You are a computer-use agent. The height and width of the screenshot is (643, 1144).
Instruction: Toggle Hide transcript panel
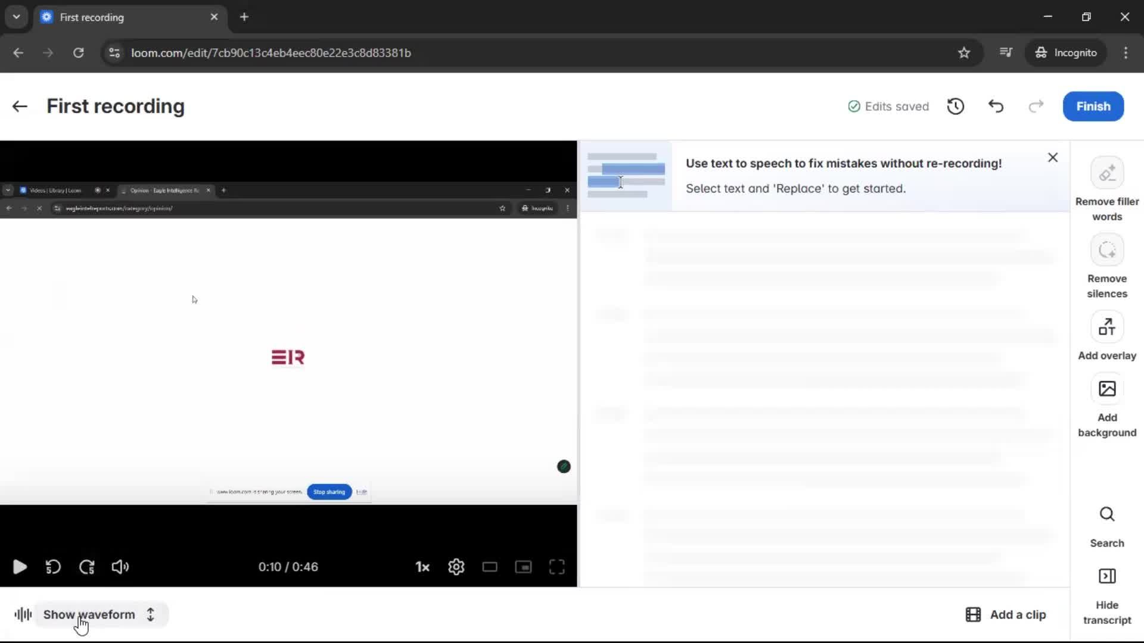(1106, 577)
